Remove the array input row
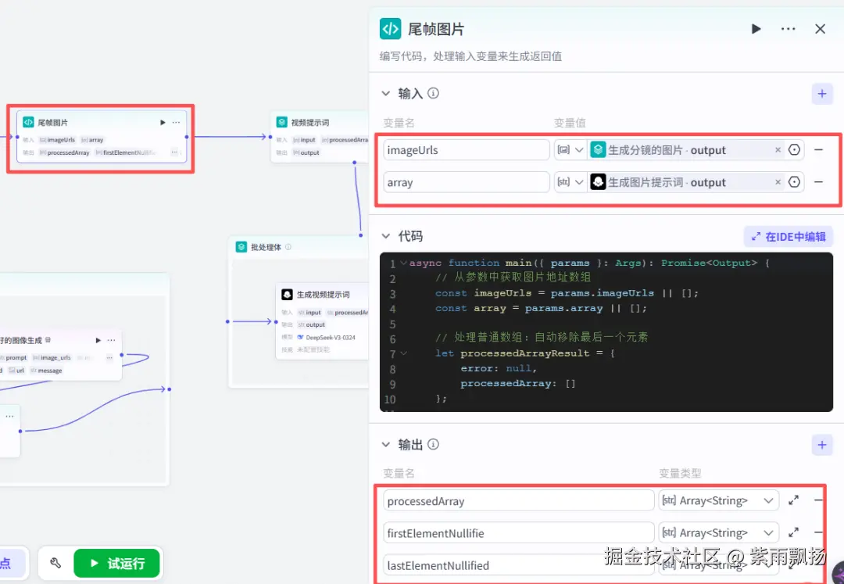The image size is (844, 584). [x=819, y=182]
